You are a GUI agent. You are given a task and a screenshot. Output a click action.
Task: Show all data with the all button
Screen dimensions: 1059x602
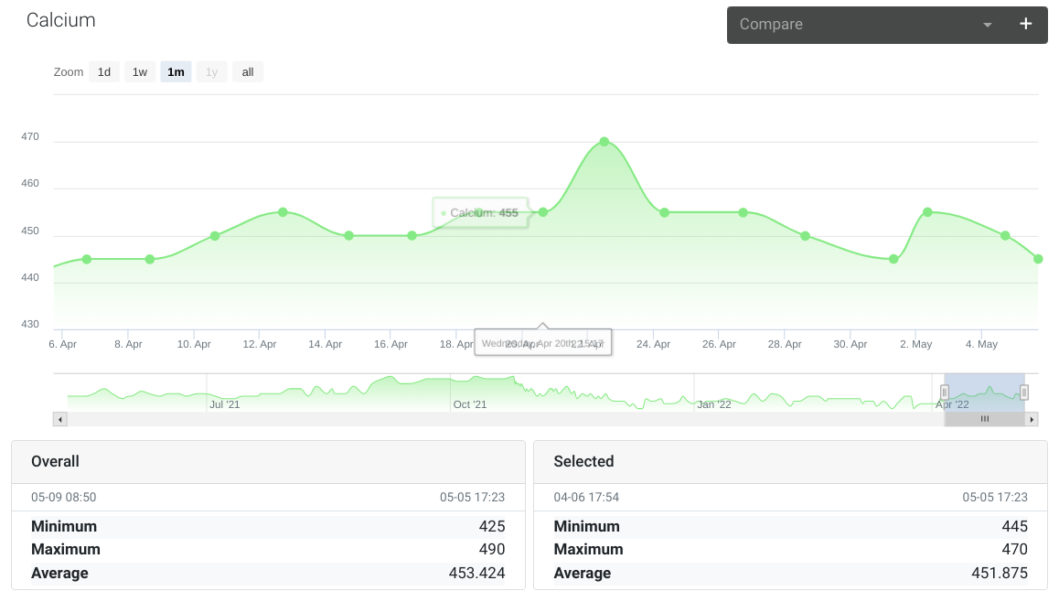[x=248, y=72]
